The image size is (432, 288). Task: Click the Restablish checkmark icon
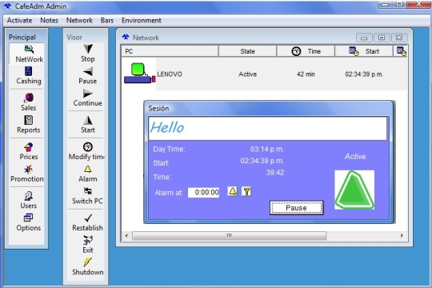coord(88,218)
